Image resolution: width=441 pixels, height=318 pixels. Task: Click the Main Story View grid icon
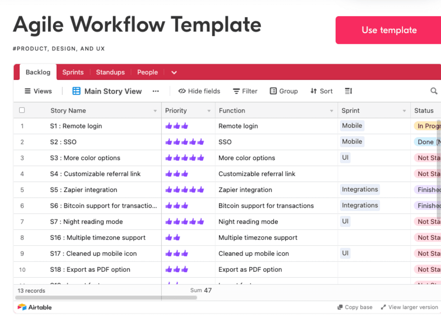pyautogui.click(x=76, y=91)
